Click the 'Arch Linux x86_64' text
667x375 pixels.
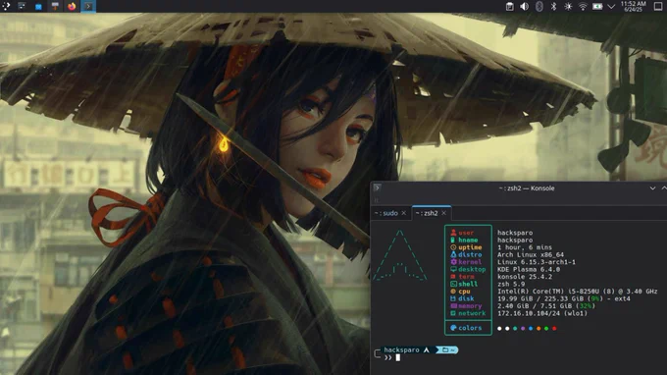tap(531, 254)
